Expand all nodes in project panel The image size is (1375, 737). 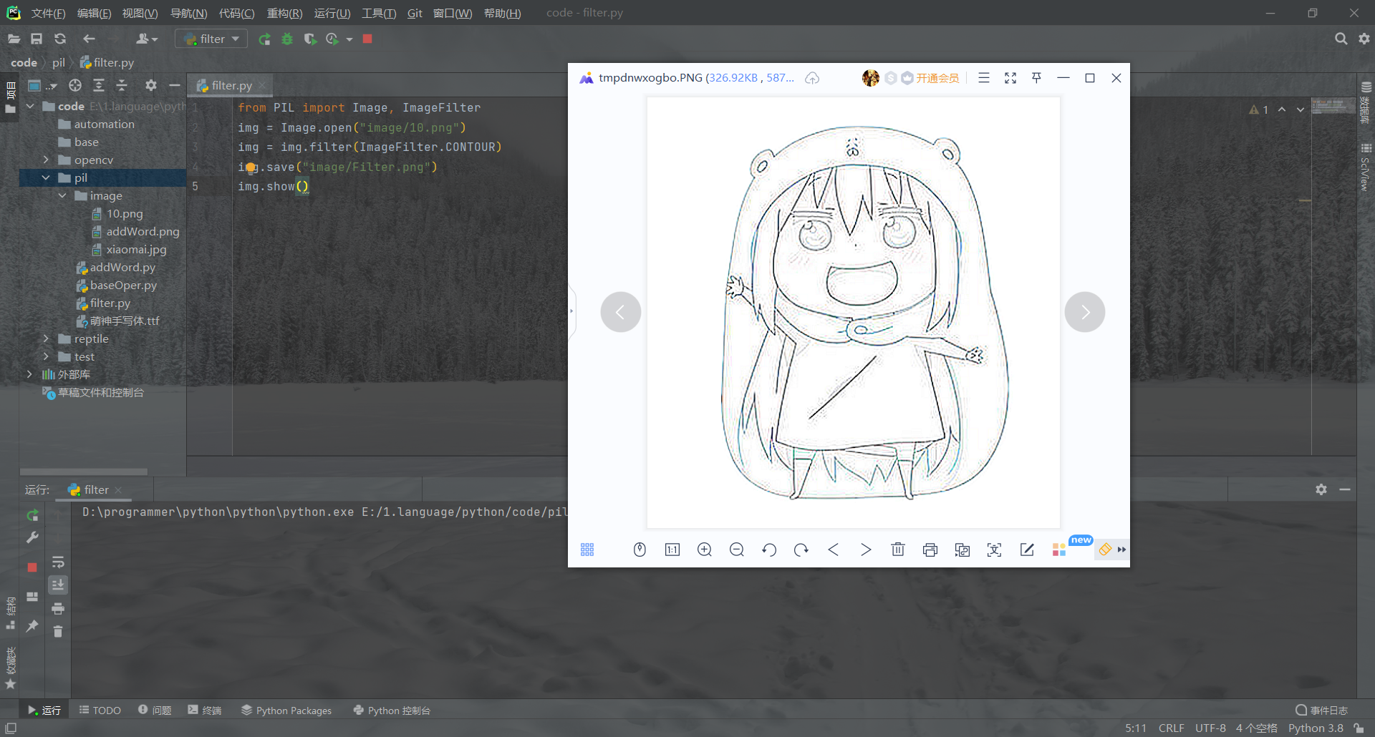(x=99, y=85)
